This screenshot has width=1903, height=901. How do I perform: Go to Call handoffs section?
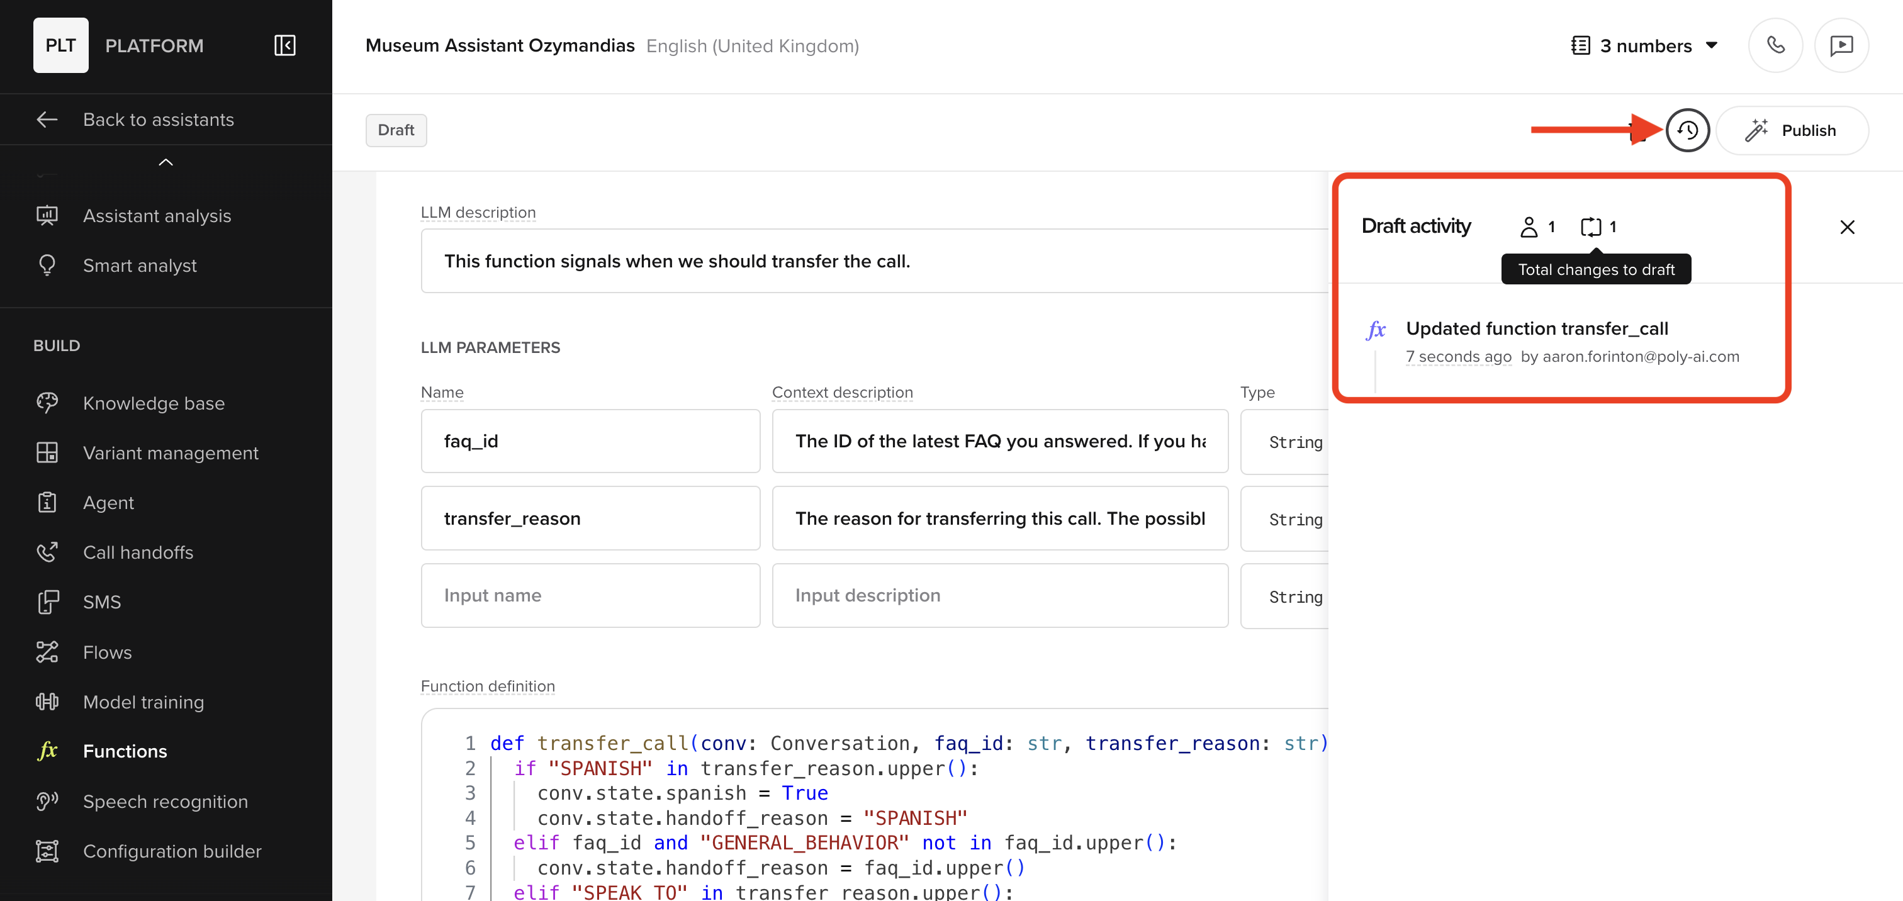click(138, 552)
